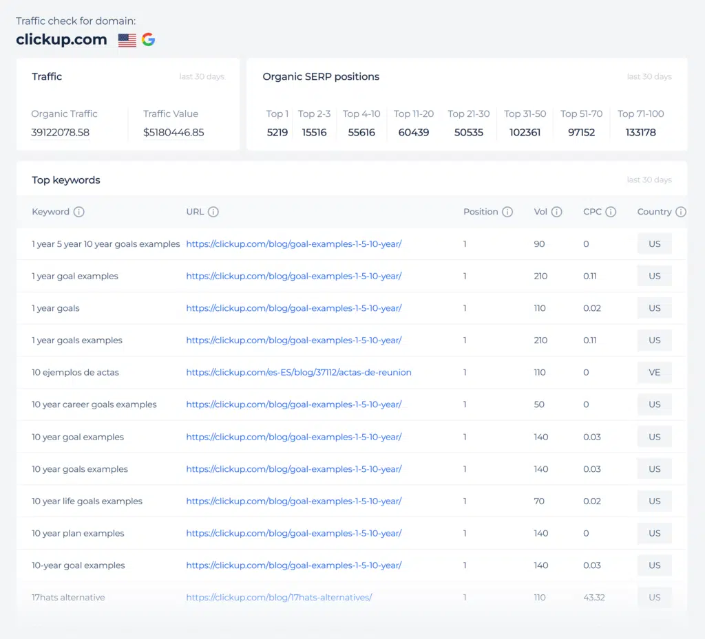The image size is (705, 639).
Task: Click info icon beside CPC column header
Action: point(611,212)
